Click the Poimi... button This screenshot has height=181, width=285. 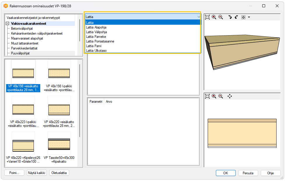tap(14, 173)
